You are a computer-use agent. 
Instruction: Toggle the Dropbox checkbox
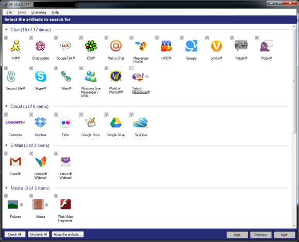[x=31, y=115]
